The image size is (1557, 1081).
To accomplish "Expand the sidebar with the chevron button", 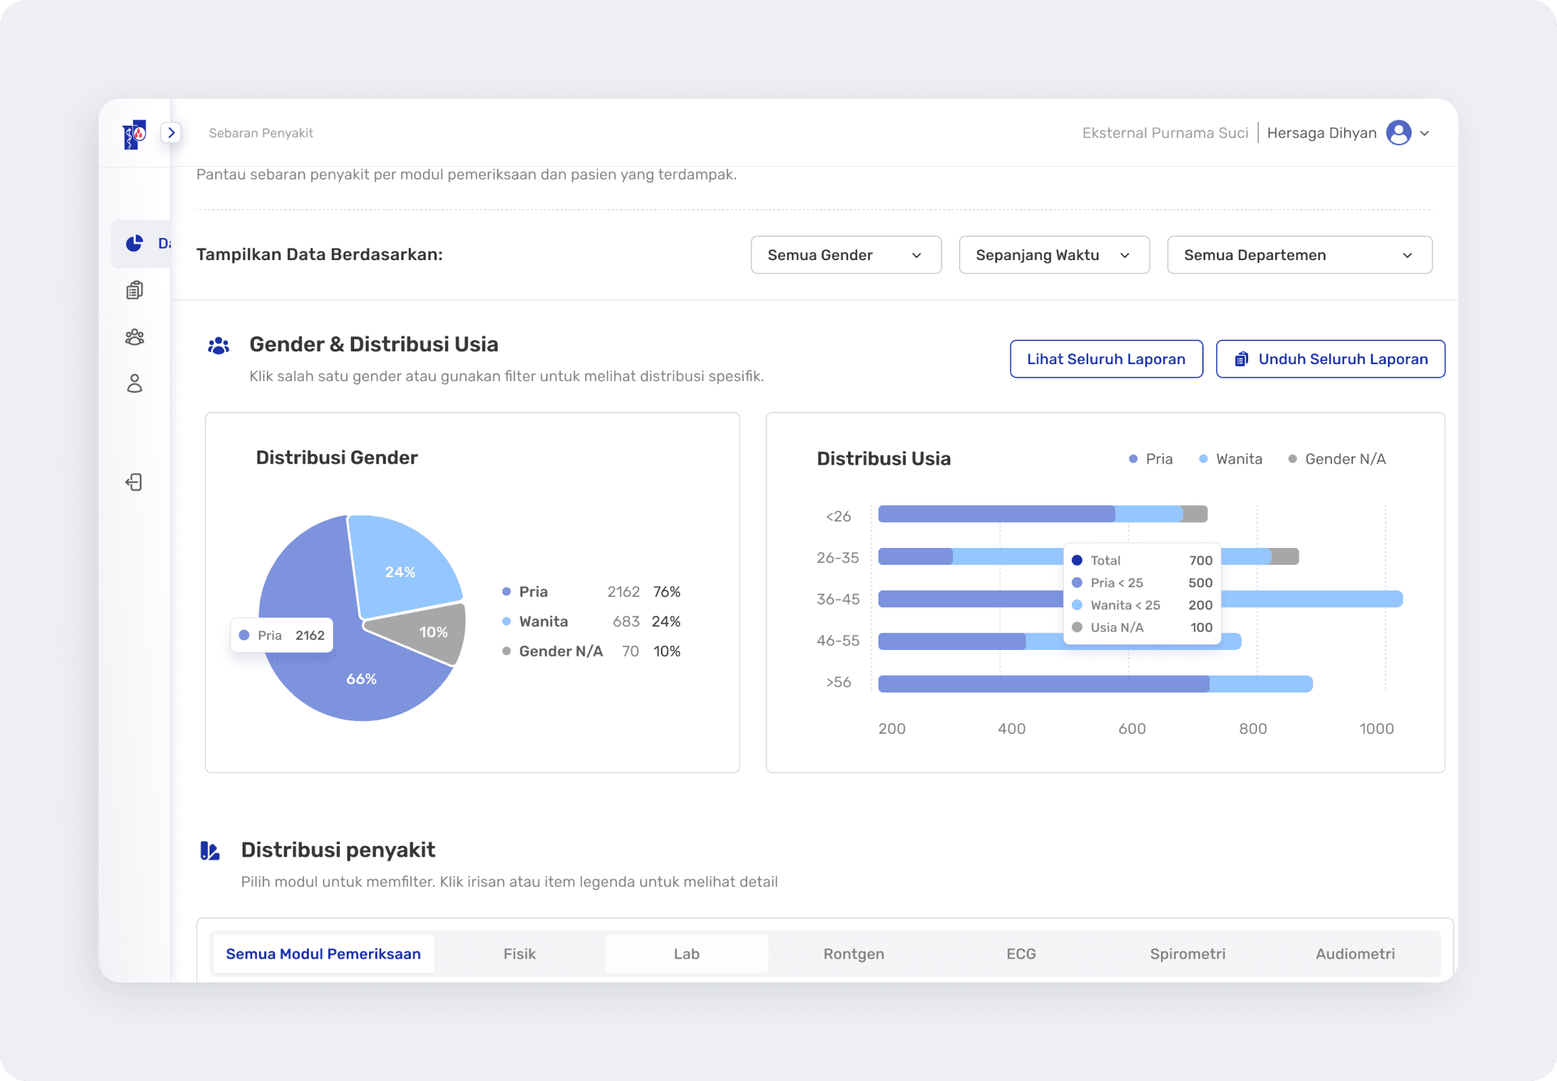I will point(172,132).
